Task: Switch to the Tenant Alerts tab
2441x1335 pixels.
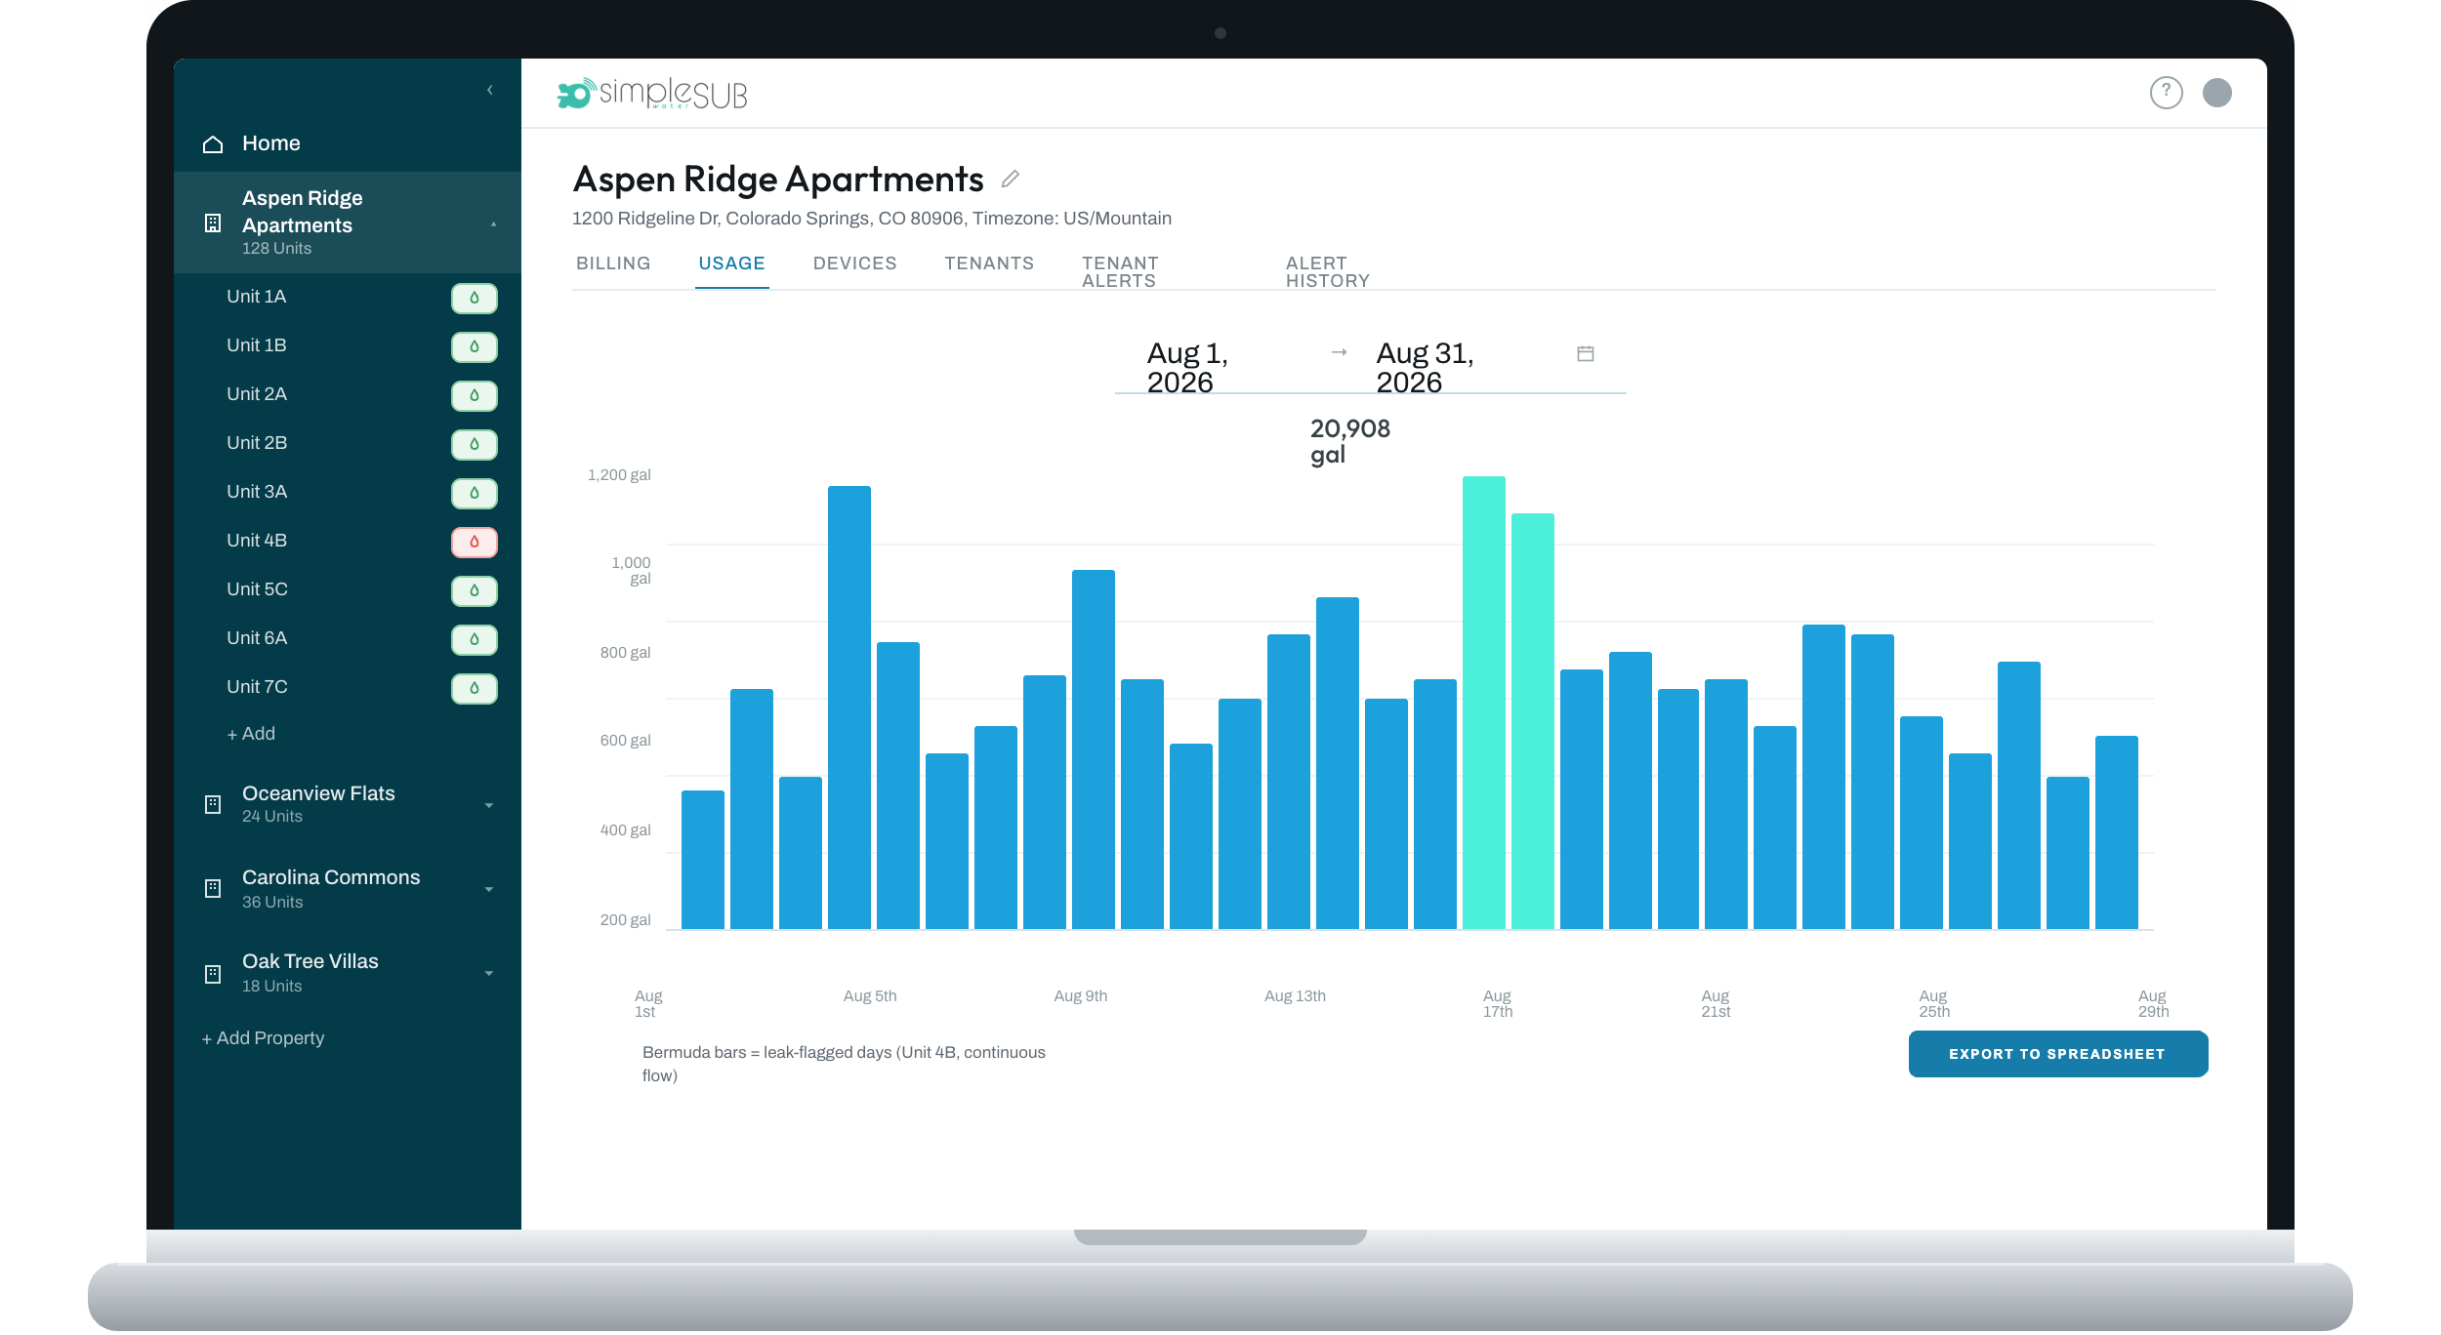Action: click(x=1120, y=272)
